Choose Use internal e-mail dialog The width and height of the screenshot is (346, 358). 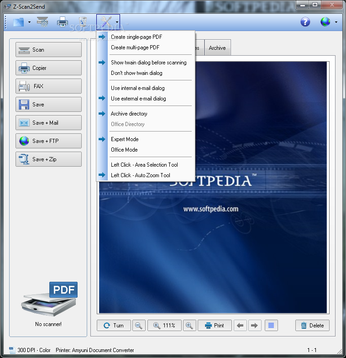(x=146, y=88)
